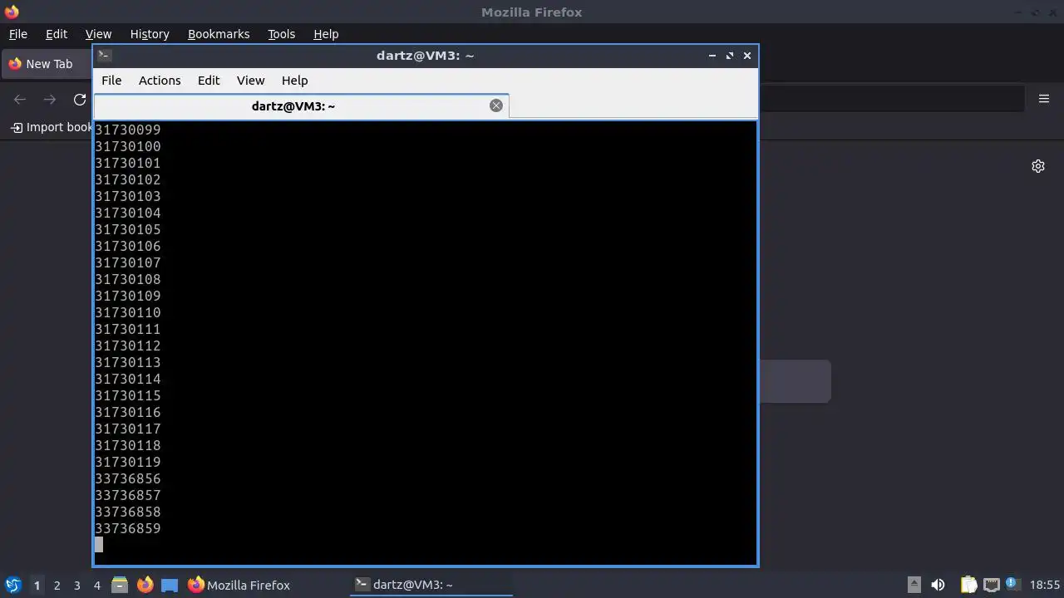Screen dimensions: 1064x598
Task: Select the Firefox New Tab tab
Action: [47, 64]
